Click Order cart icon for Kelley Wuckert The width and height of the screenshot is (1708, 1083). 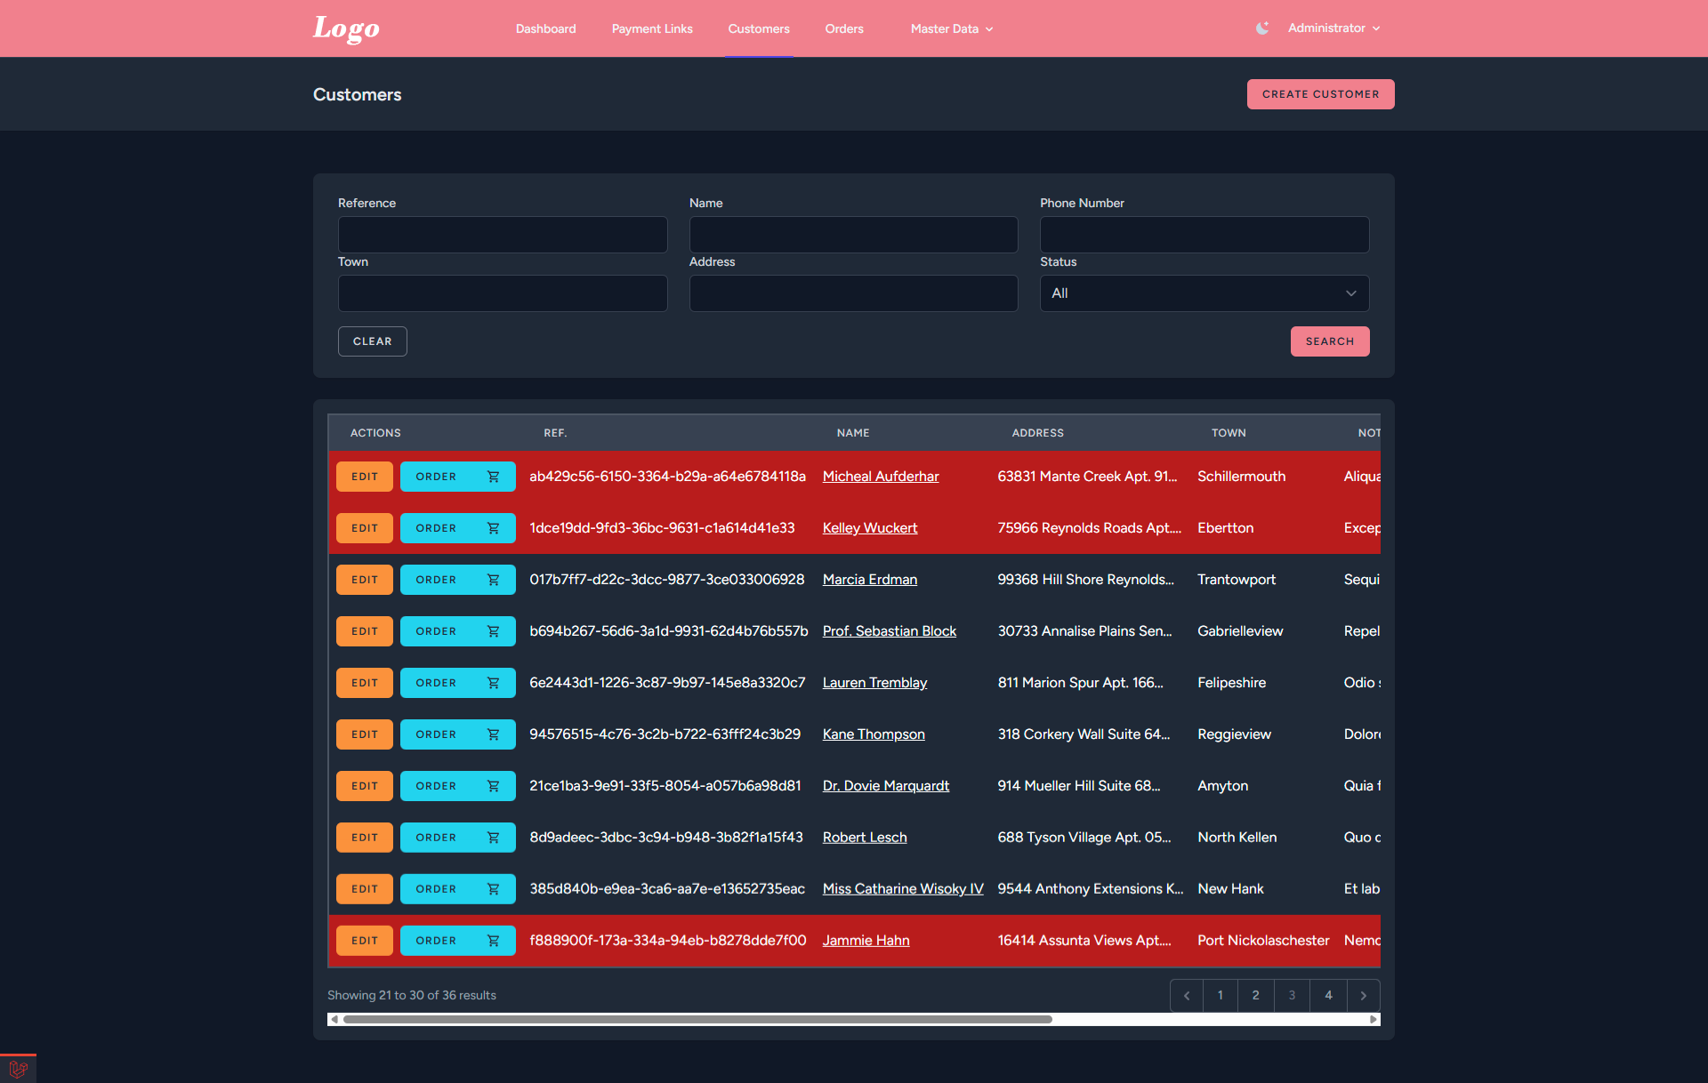pyautogui.click(x=493, y=528)
